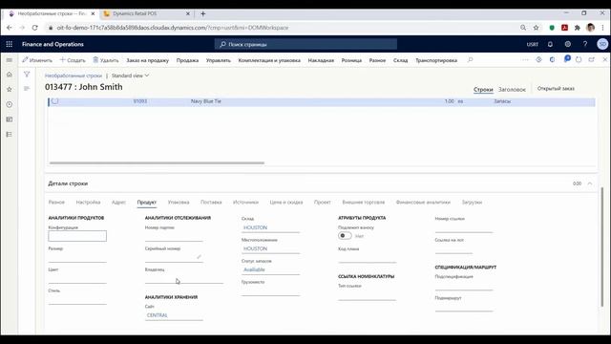Open browser extensions puzzle icon

point(577,28)
